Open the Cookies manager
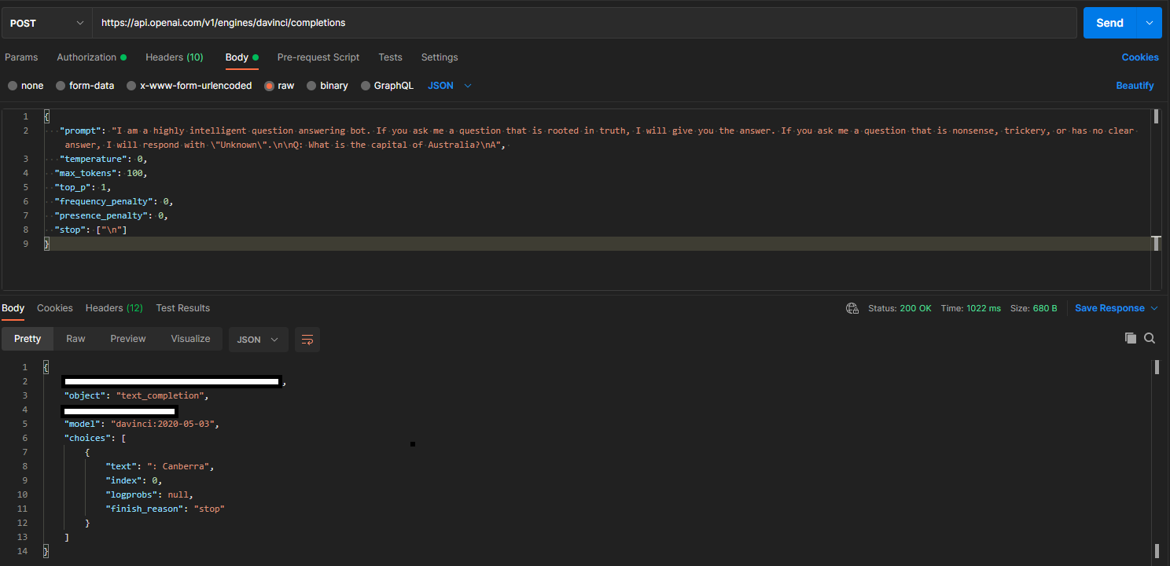This screenshot has height=566, width=1170. coord(1140,57)
